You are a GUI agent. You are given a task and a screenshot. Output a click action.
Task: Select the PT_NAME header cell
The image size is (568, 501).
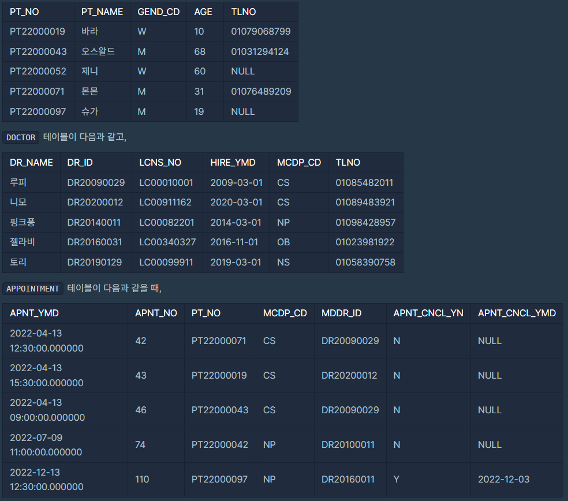tap(102, 12)
